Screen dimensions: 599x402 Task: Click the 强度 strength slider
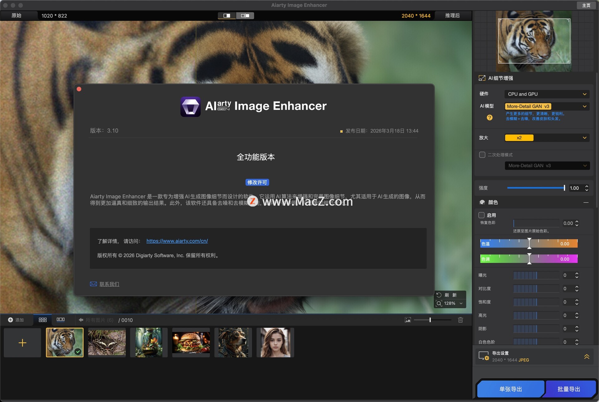[x=536, y=188]
